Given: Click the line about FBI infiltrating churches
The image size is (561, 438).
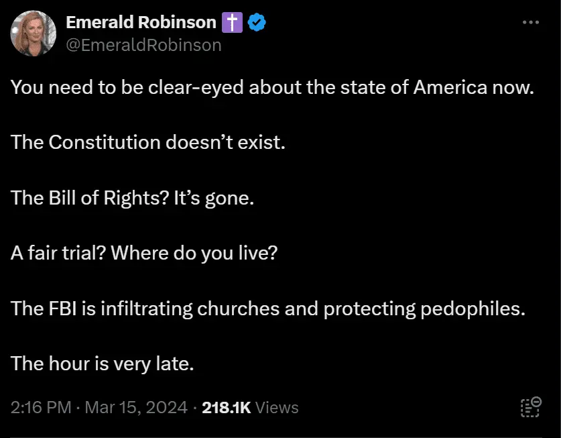Looking at the screenshot, I should [x=267, y=308].
